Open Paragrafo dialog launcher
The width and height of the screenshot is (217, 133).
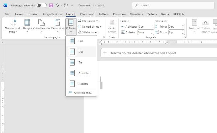coord(185,37)
